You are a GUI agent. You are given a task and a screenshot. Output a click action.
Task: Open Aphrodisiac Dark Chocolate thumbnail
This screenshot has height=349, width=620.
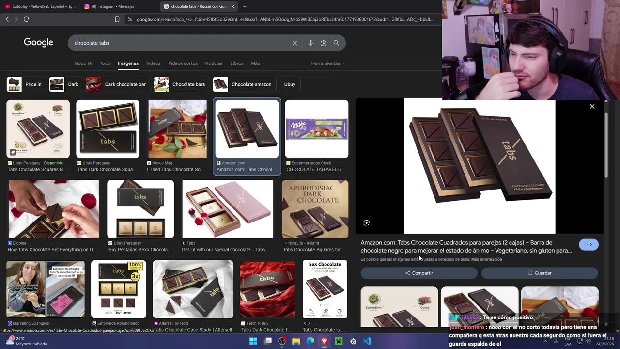(x=315, y=209)
